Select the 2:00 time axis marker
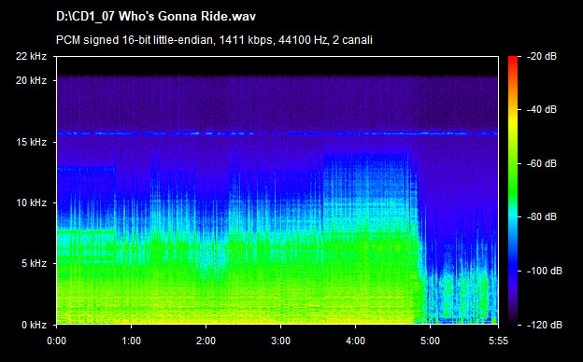 coord(206,341)
